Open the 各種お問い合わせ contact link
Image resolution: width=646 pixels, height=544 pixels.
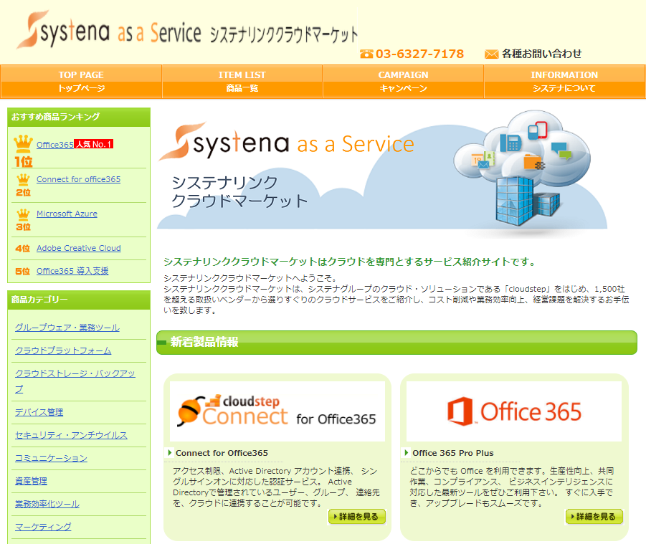click(542, 54)
